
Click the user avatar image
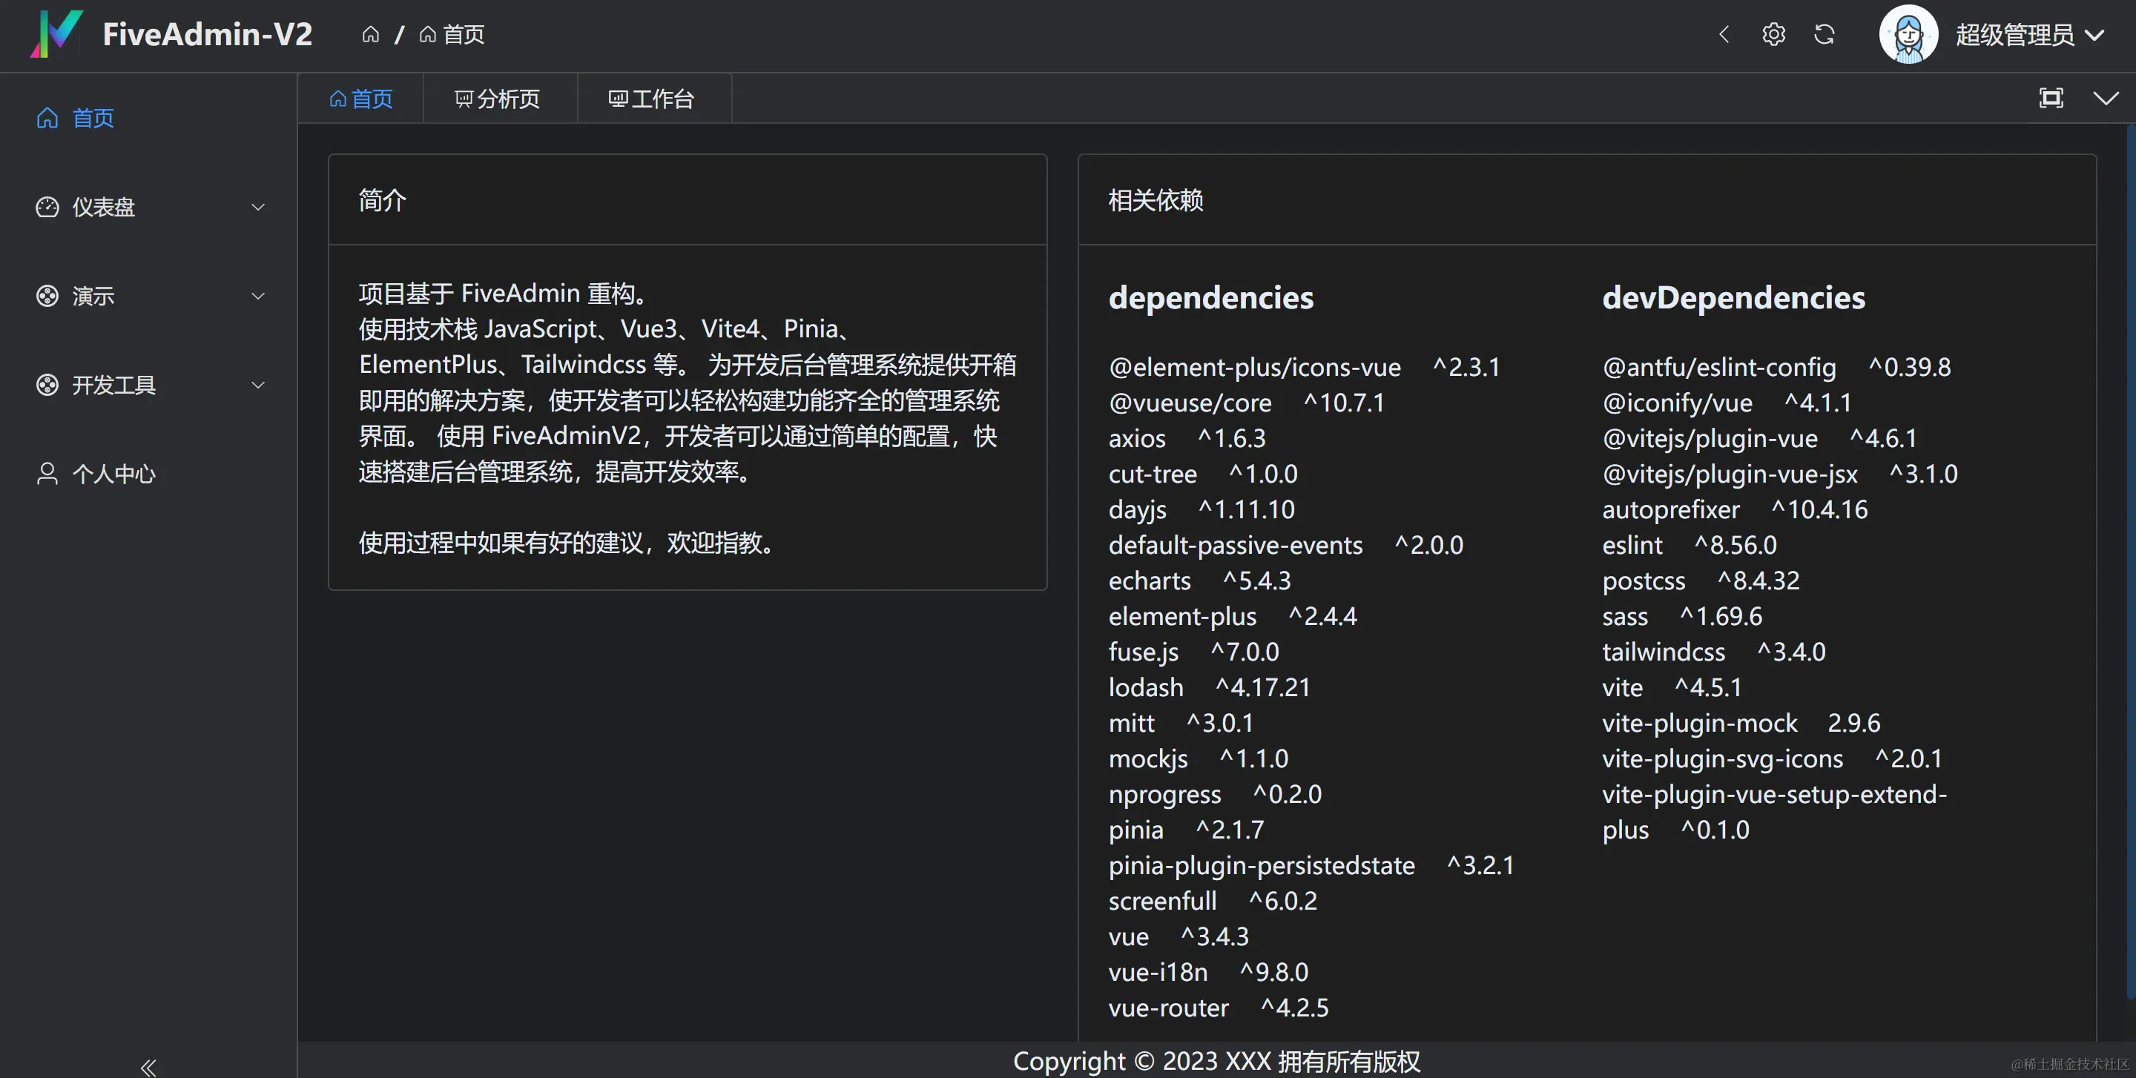(x=1908, y=35)
